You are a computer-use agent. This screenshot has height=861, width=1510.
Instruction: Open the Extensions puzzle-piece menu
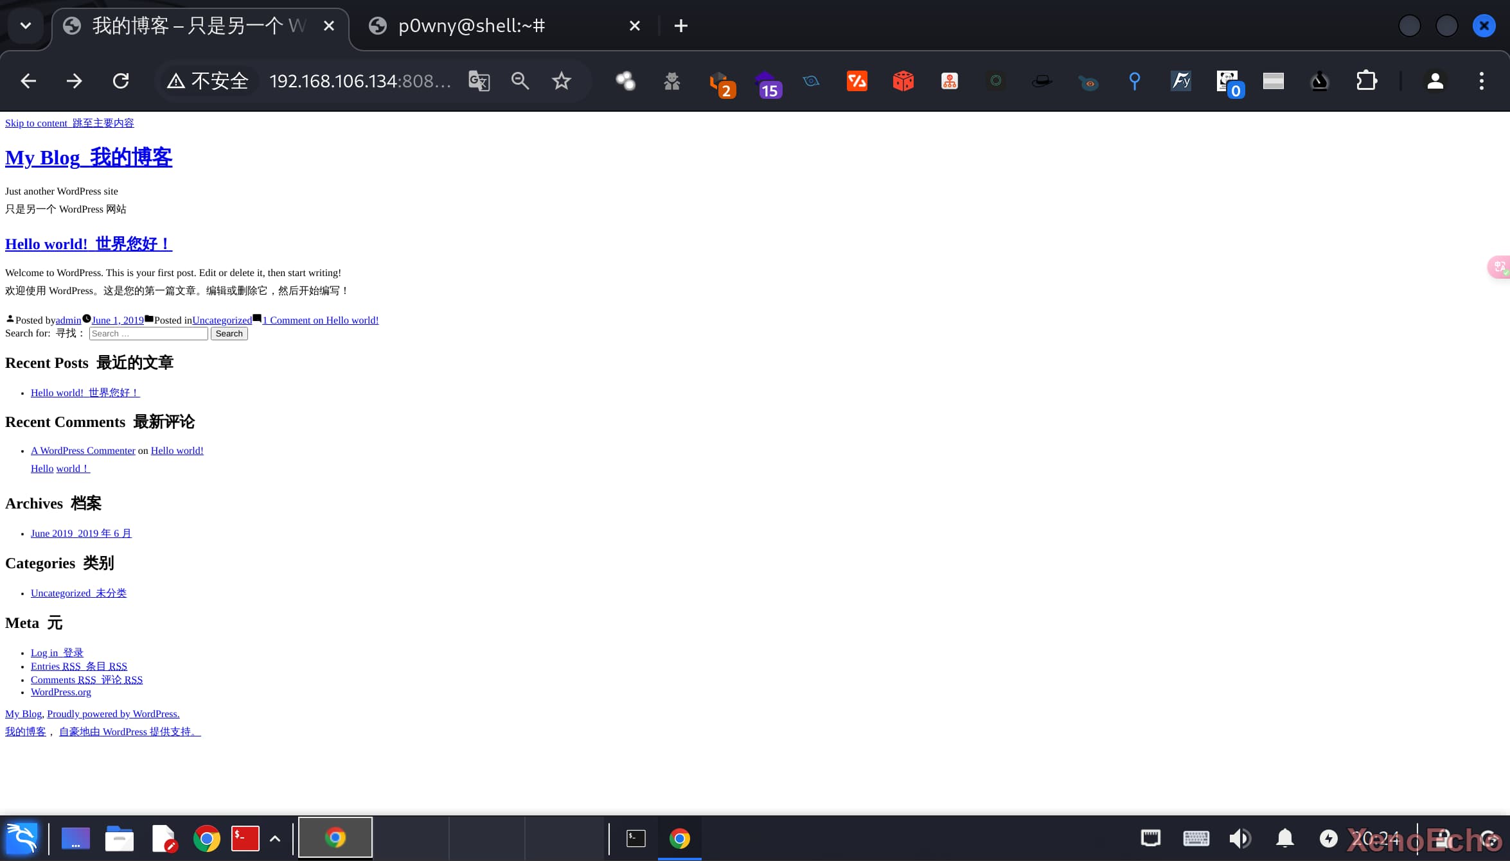1366,81
